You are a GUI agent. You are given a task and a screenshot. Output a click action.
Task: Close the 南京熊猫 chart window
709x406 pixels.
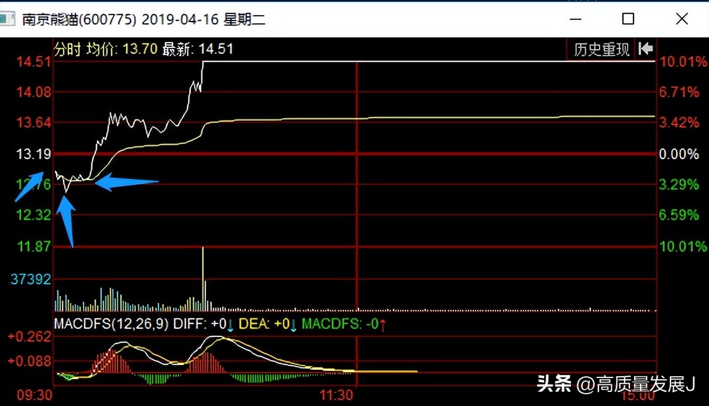[682, 19]
